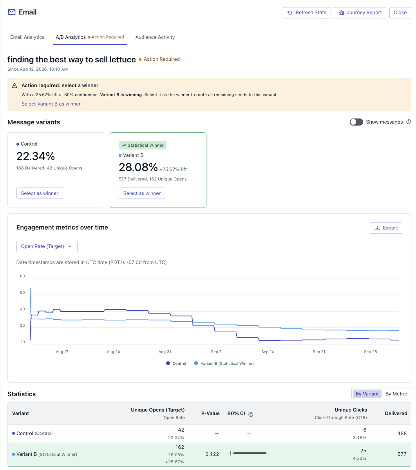Select Variant B card as winner
The height and width of the screenshot is (470, 416).
point(142,193)
